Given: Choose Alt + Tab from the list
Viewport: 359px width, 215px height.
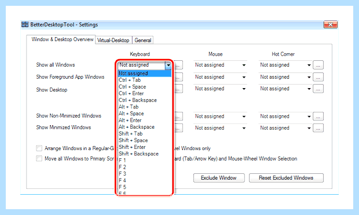Looking at the screenshot, I should [x=145, y=107].
